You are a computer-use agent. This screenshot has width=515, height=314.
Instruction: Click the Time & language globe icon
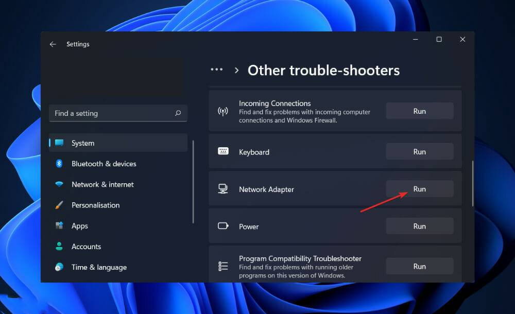[x=59, y=267]
